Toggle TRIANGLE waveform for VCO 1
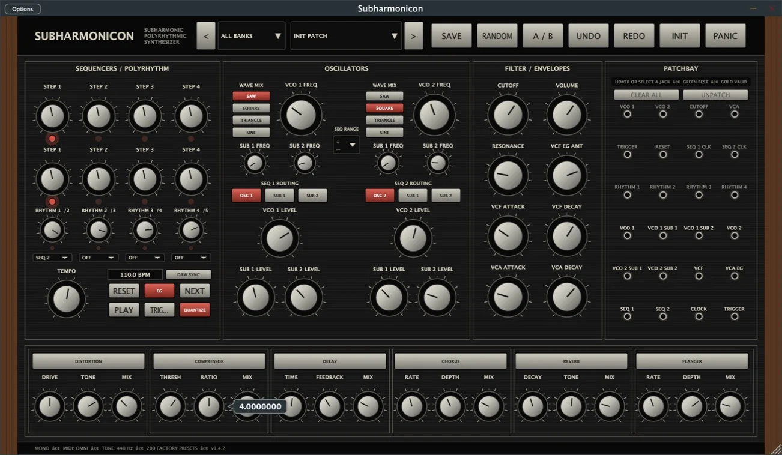This screenshot has width=782, height=455. (251, 120)
